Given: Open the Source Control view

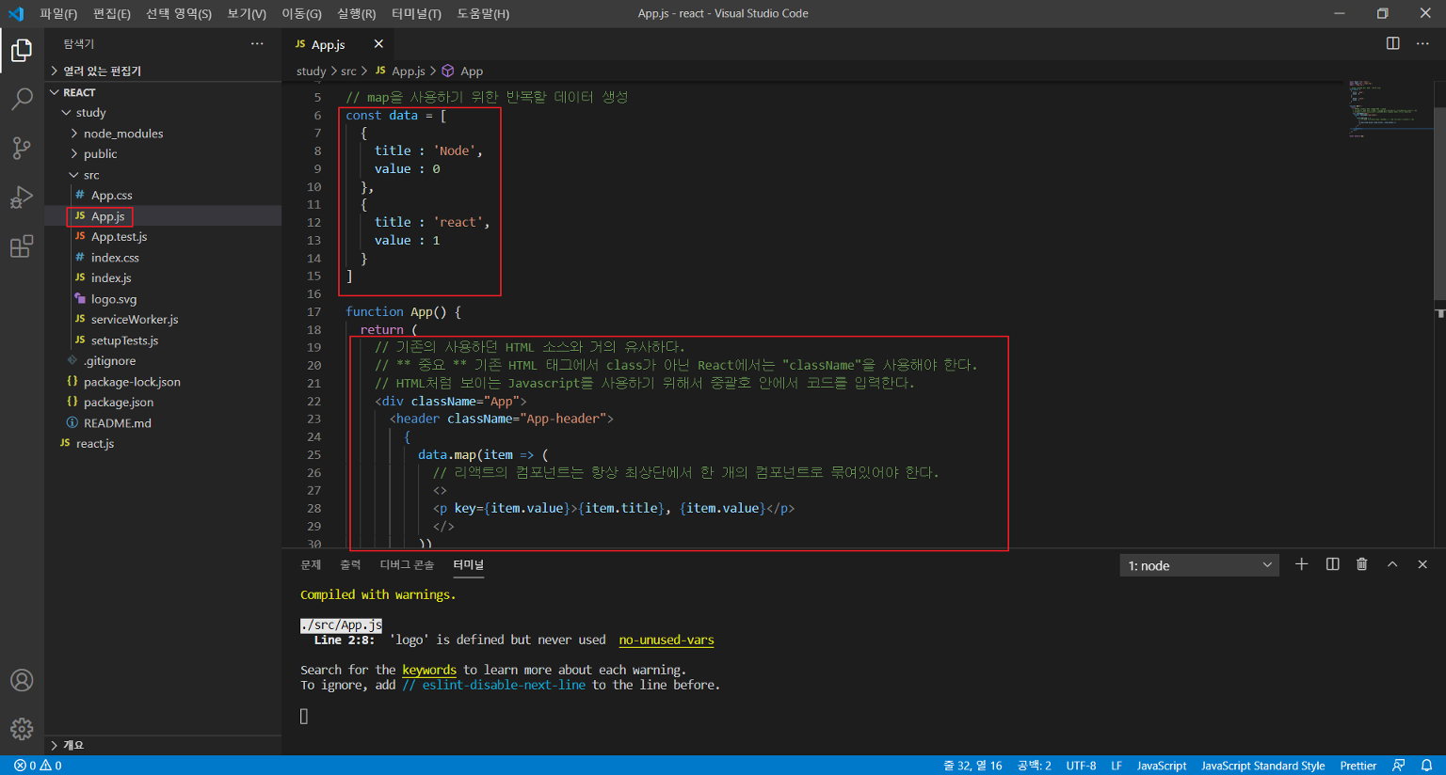Looking at the screenshot, I should (x=22, y=148).
